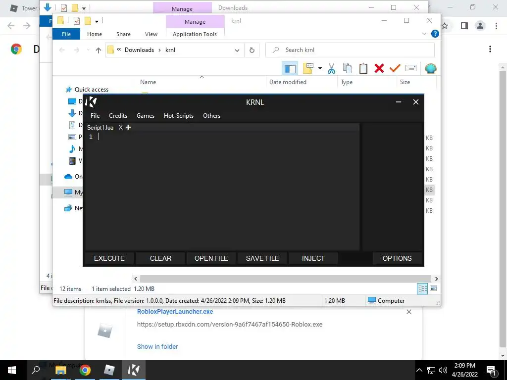
Task: Open Explorer help question mark
Action: (x=435, y=34)
